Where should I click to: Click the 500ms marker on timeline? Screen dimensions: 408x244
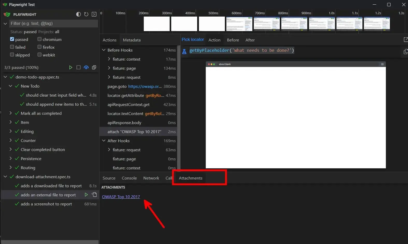click(213, 13)
